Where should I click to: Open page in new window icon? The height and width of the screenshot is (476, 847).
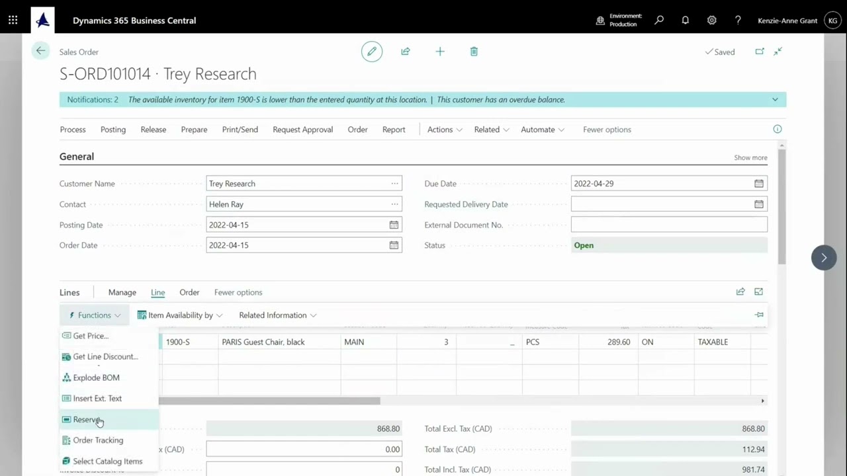tap(760, 52)
